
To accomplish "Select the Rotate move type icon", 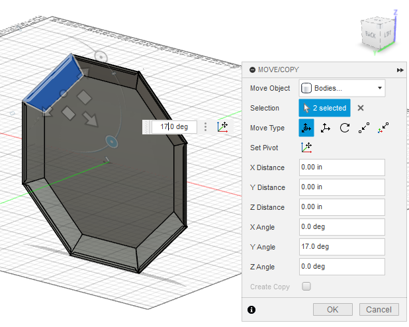I will 345,128.
